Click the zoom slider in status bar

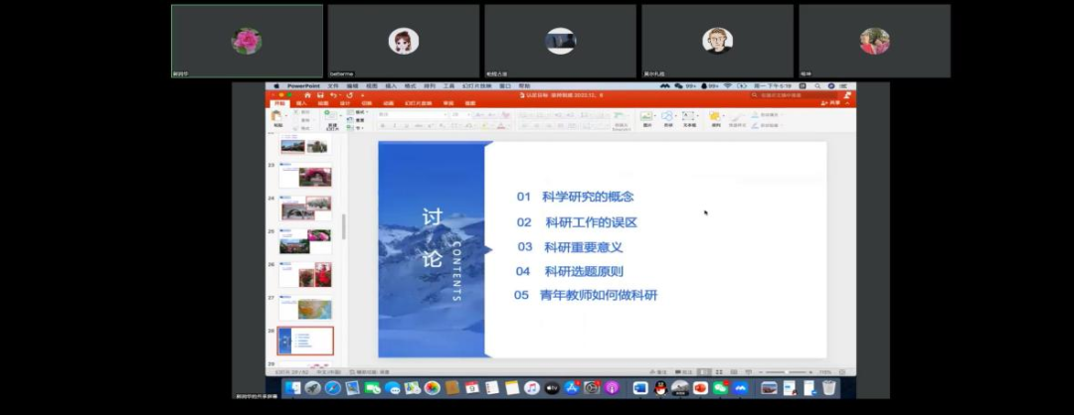click(x=787, y=372)
